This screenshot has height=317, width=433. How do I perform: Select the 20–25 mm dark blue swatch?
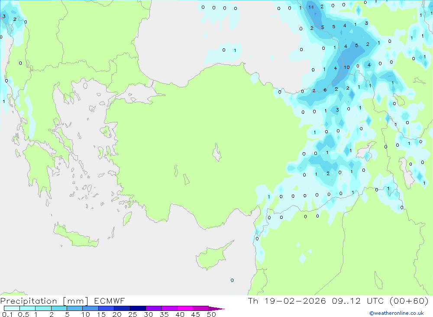click(x=122, y=308)
